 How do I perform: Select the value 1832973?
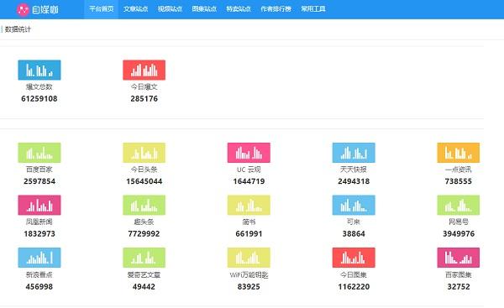[39, 234]
